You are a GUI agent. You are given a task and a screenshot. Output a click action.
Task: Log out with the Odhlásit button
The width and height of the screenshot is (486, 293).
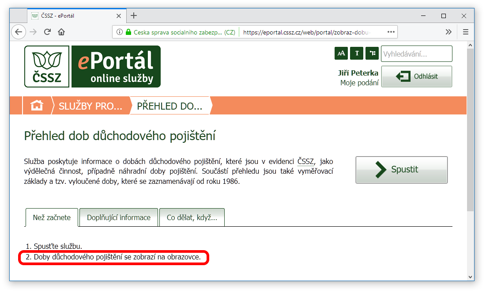[417, 76]
